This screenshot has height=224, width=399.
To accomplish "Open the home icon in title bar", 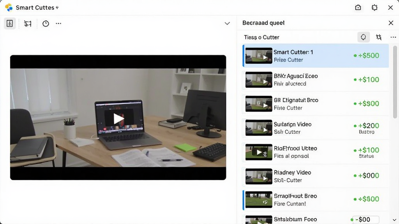I will pyautogui.click(x=358, y=7).
